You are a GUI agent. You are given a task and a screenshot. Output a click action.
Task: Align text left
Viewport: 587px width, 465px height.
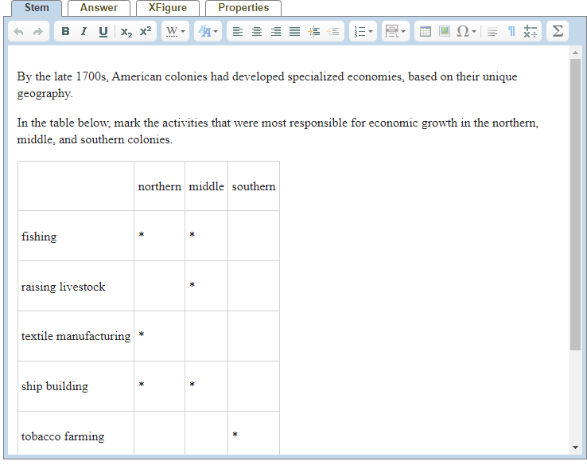[x=238, y=32]
